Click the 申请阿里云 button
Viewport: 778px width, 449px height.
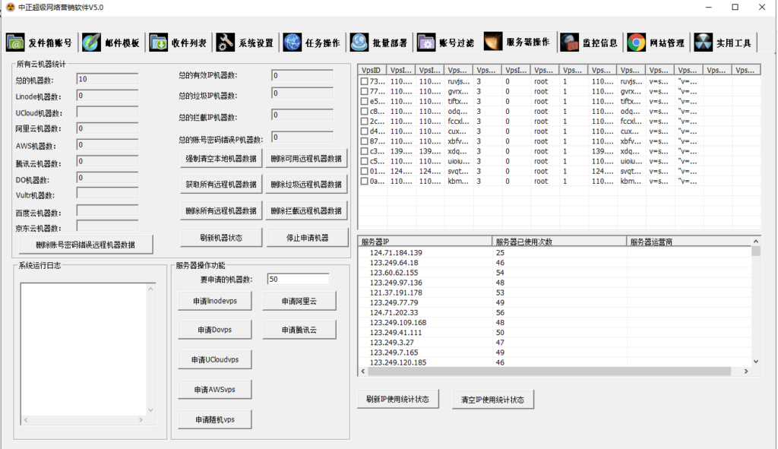point(299,301)
